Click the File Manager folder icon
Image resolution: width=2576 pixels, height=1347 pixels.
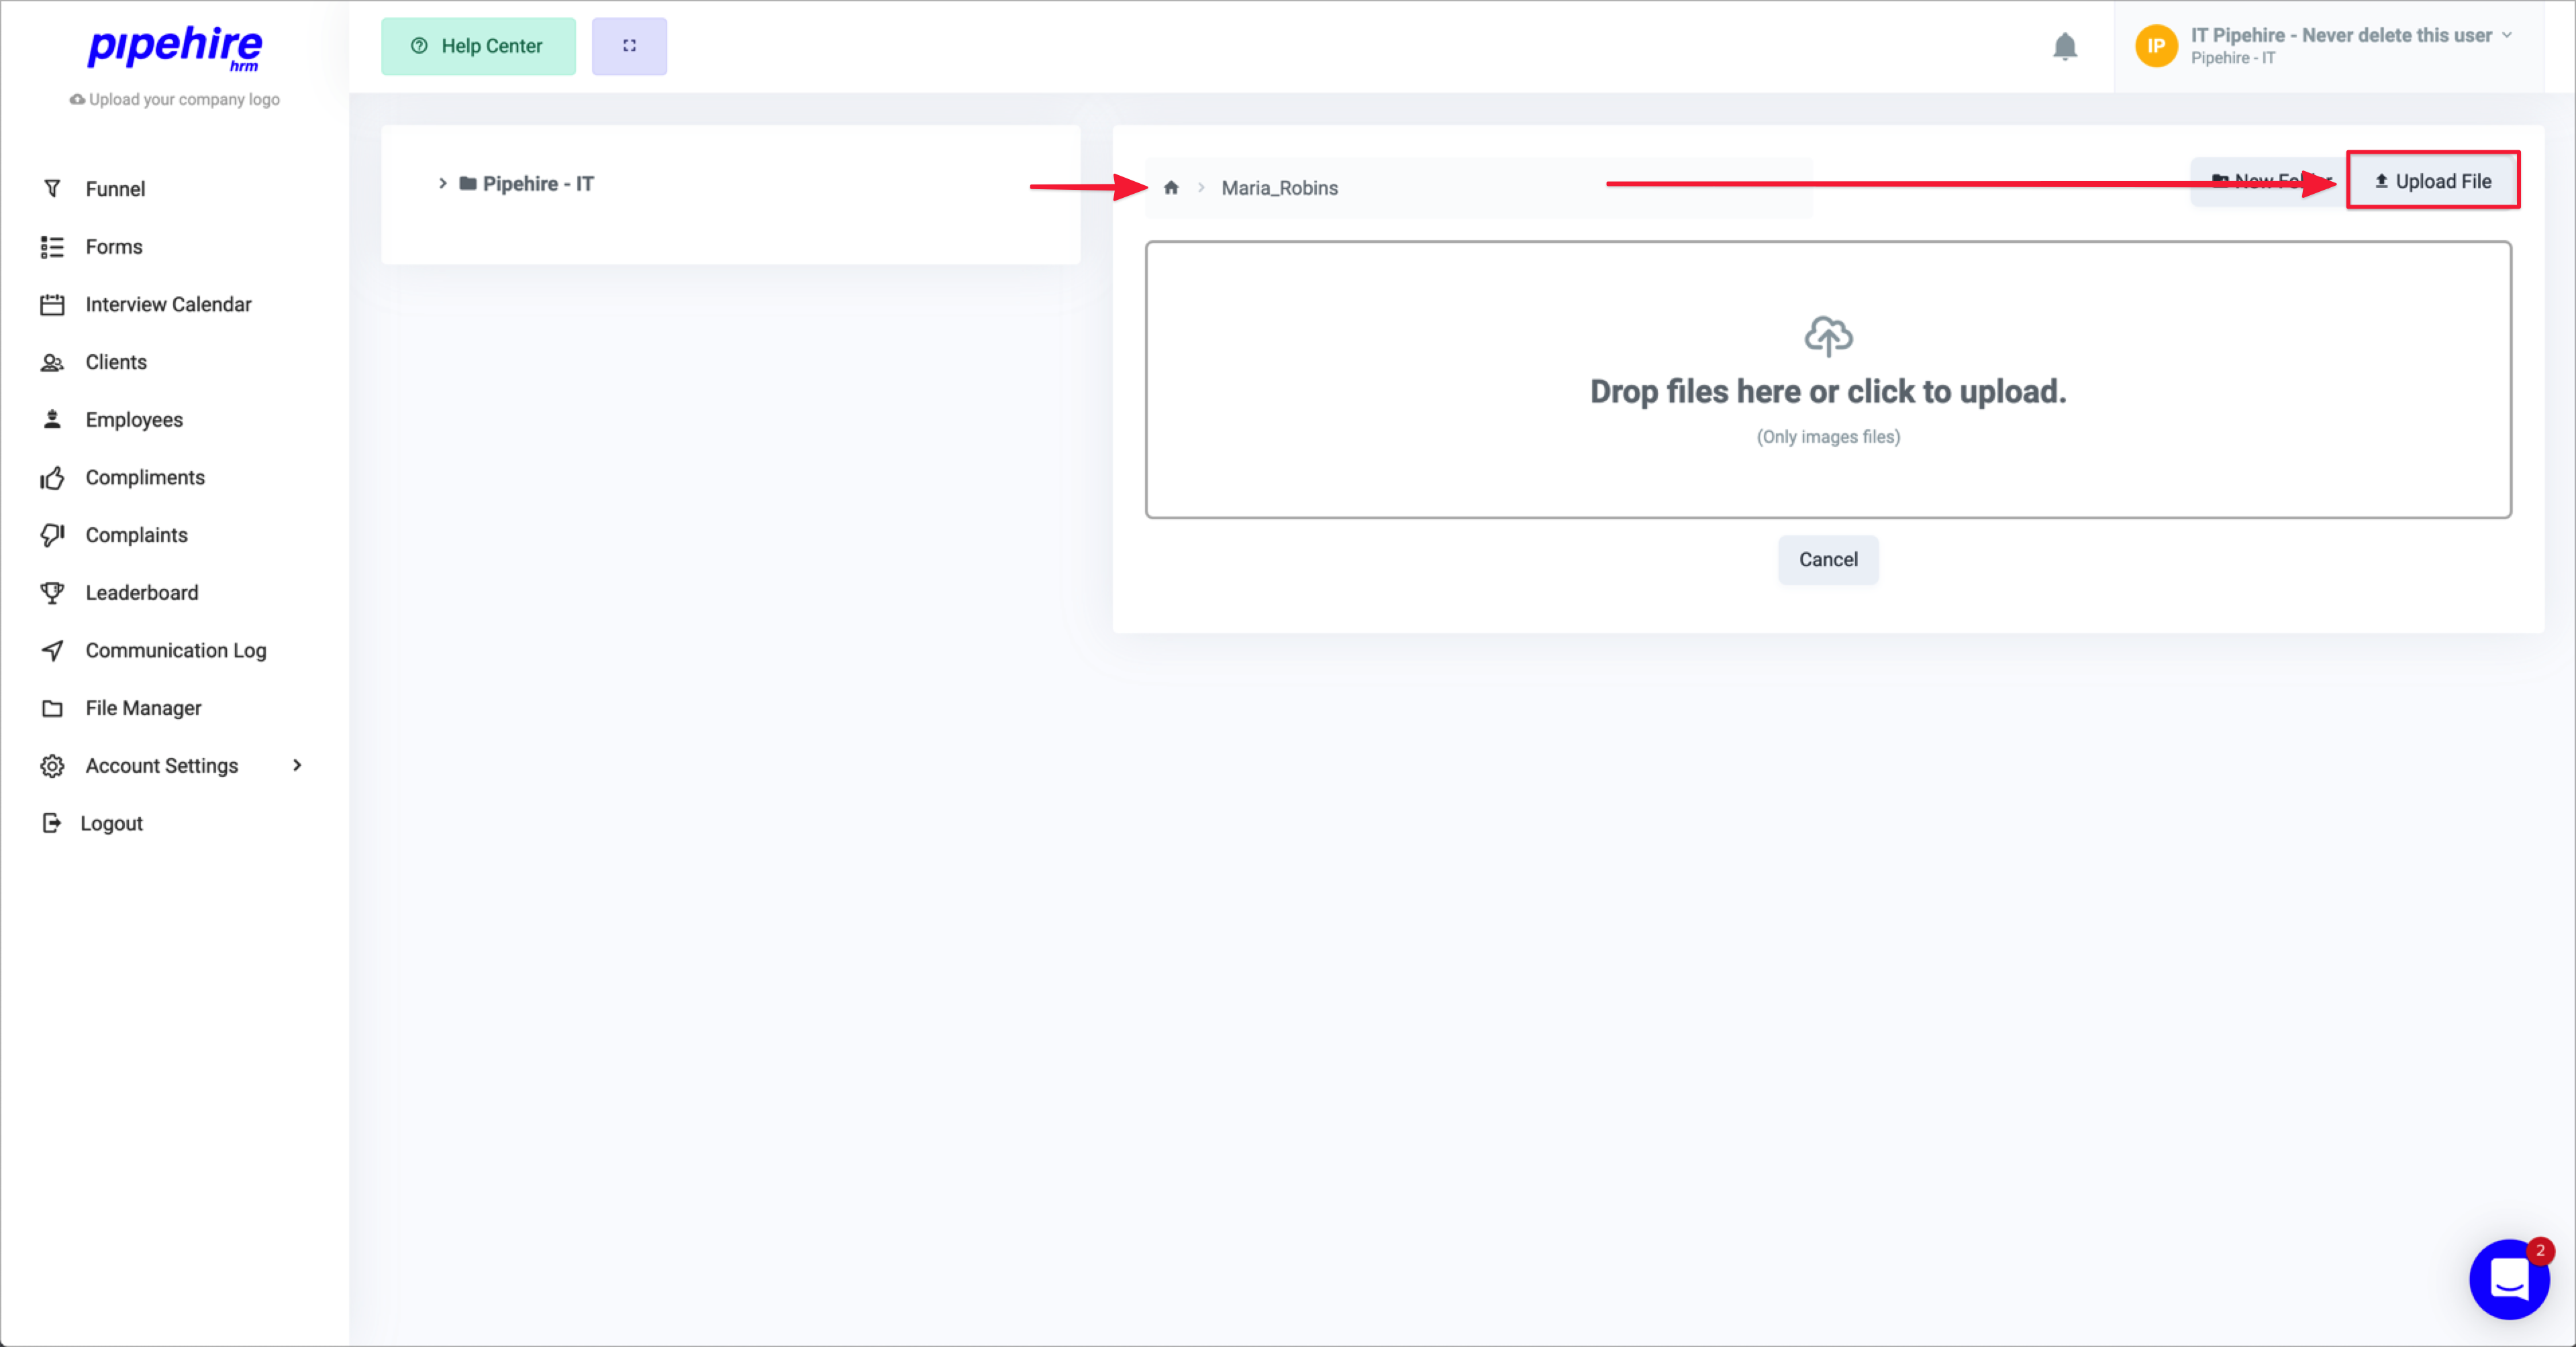[53, 708]
